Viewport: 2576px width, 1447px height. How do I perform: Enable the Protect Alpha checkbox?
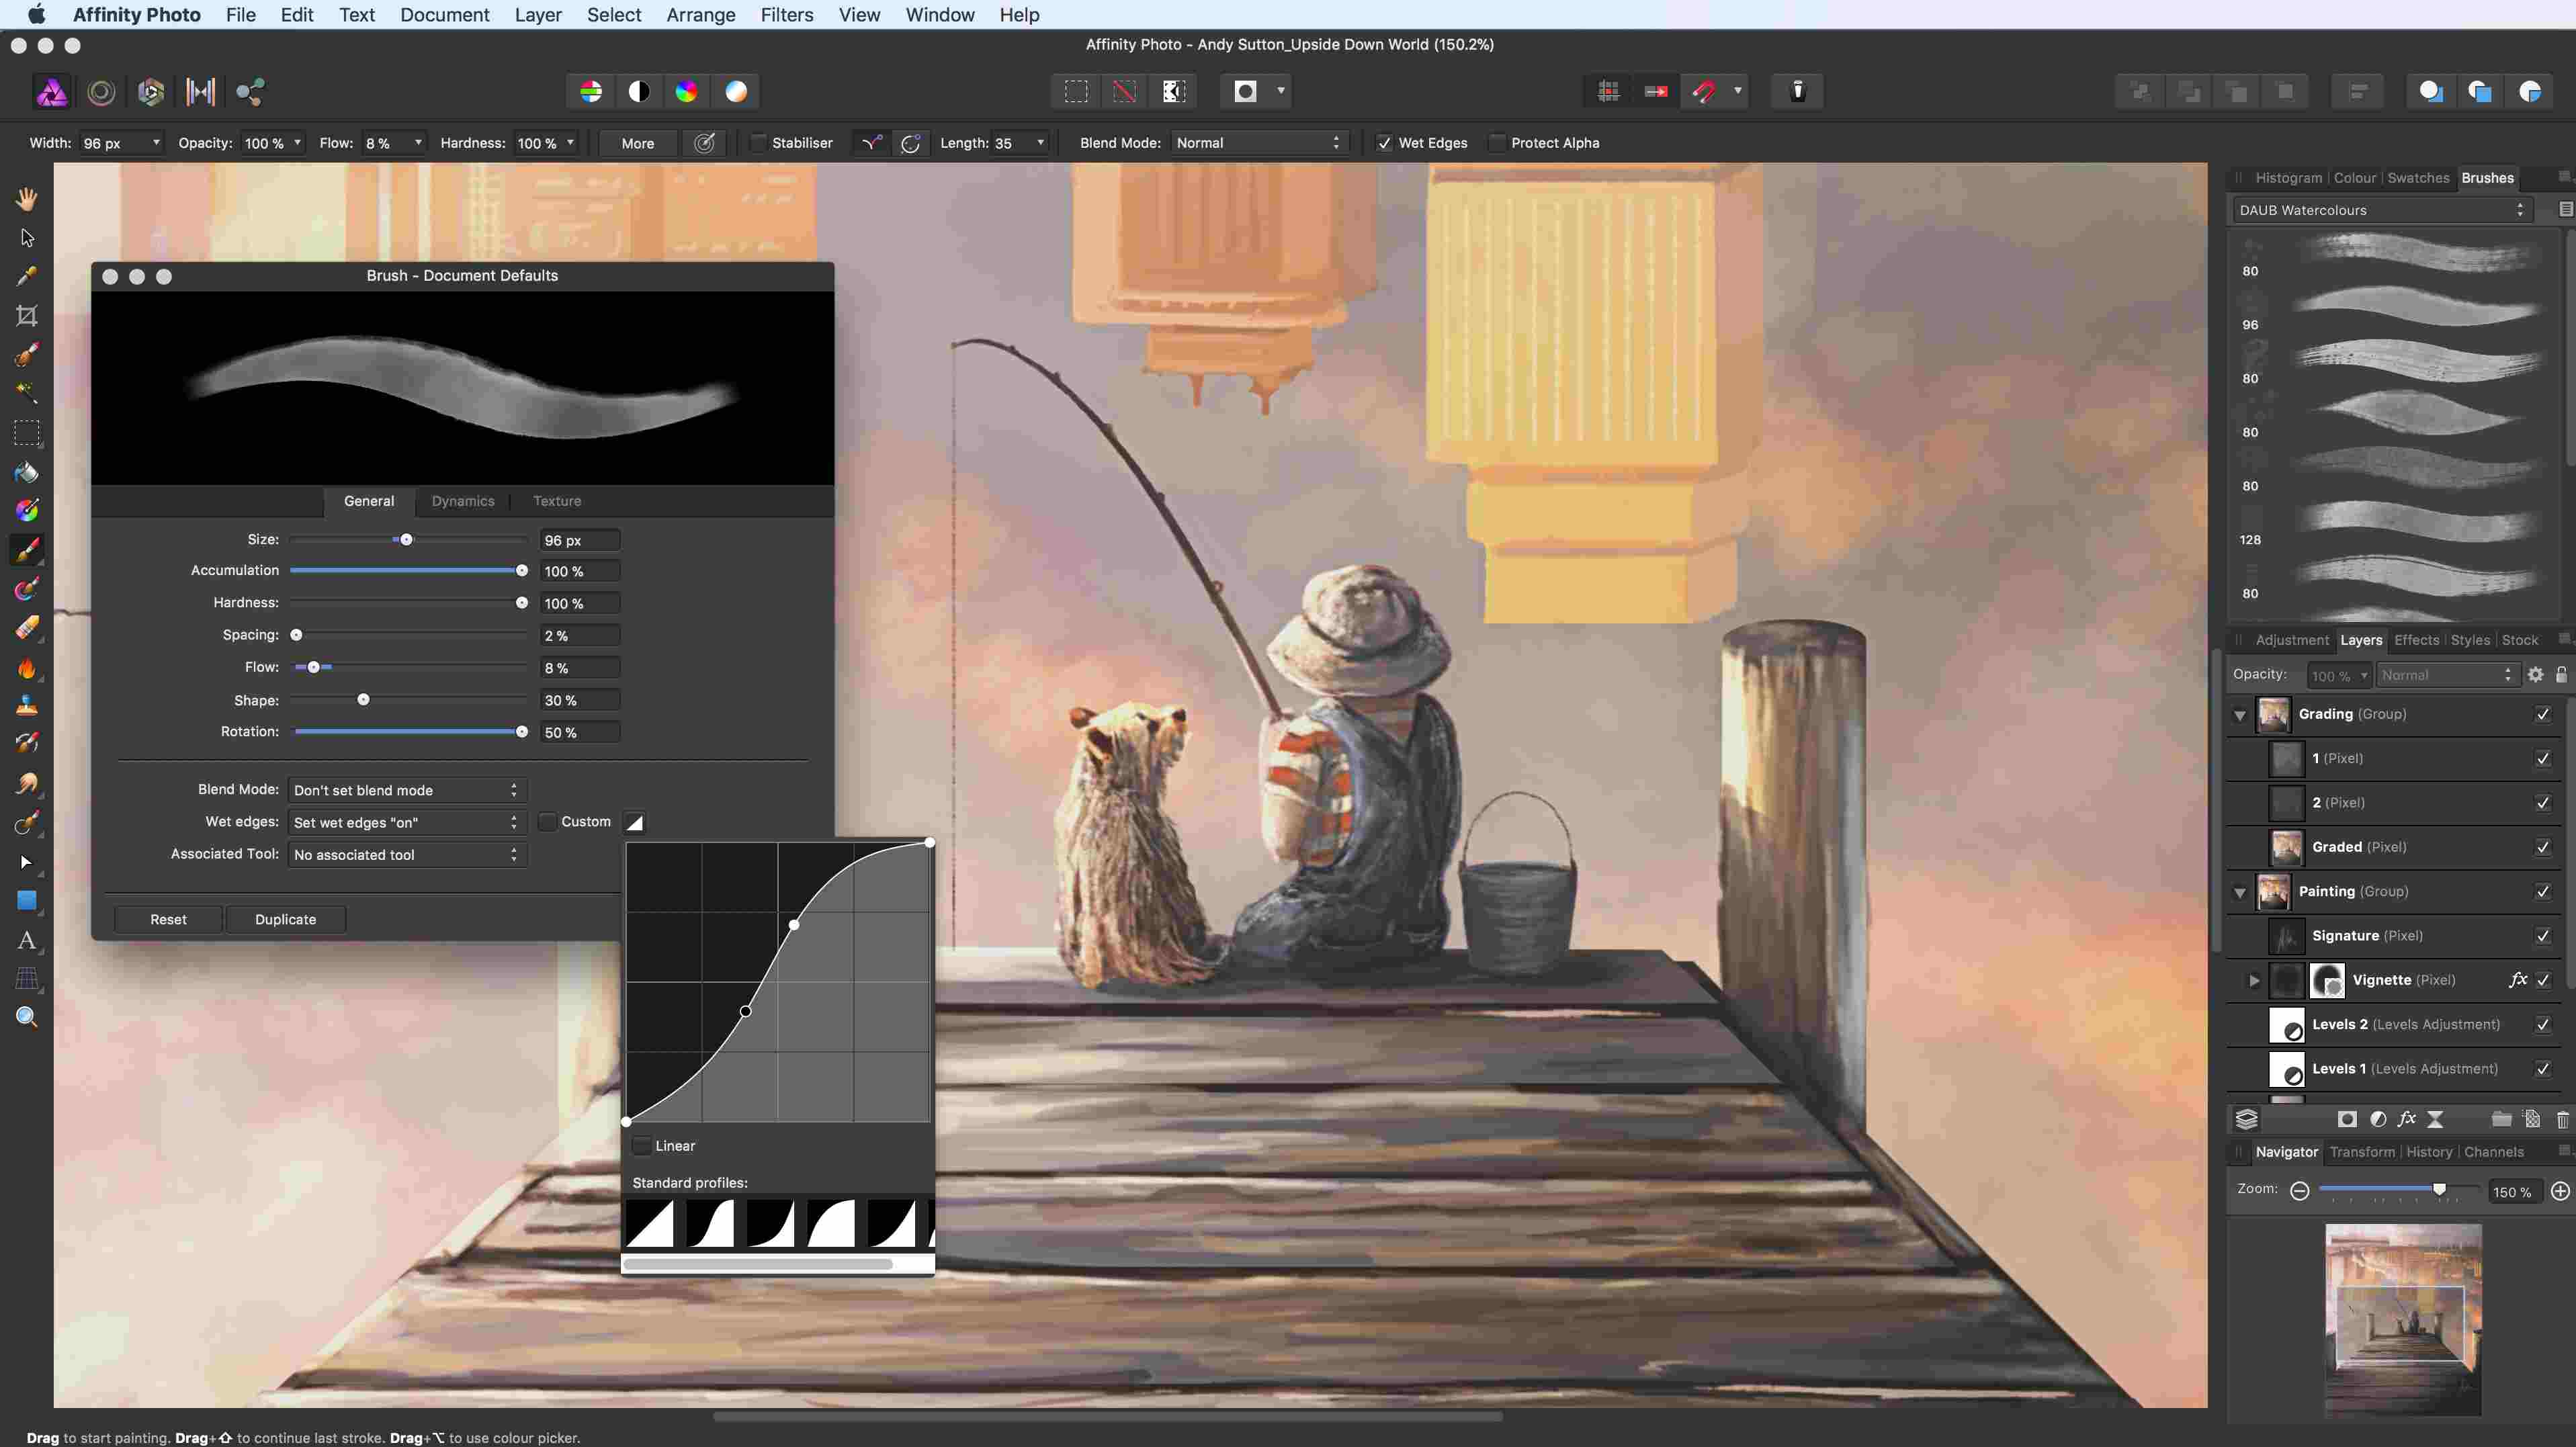(1497, 143)
